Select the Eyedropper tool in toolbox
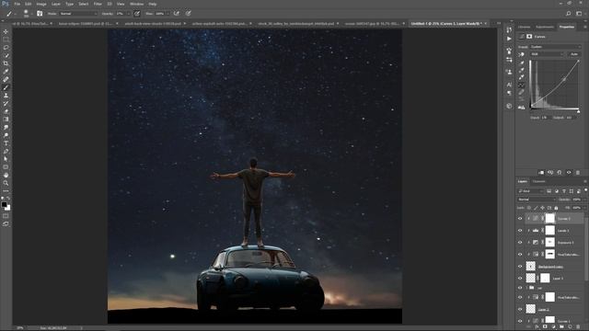Viewport: 589px width, 331px height. (6, 72)
